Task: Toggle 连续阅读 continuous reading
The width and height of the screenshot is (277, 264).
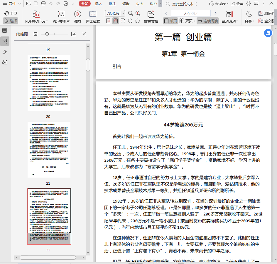Action: 208,21
